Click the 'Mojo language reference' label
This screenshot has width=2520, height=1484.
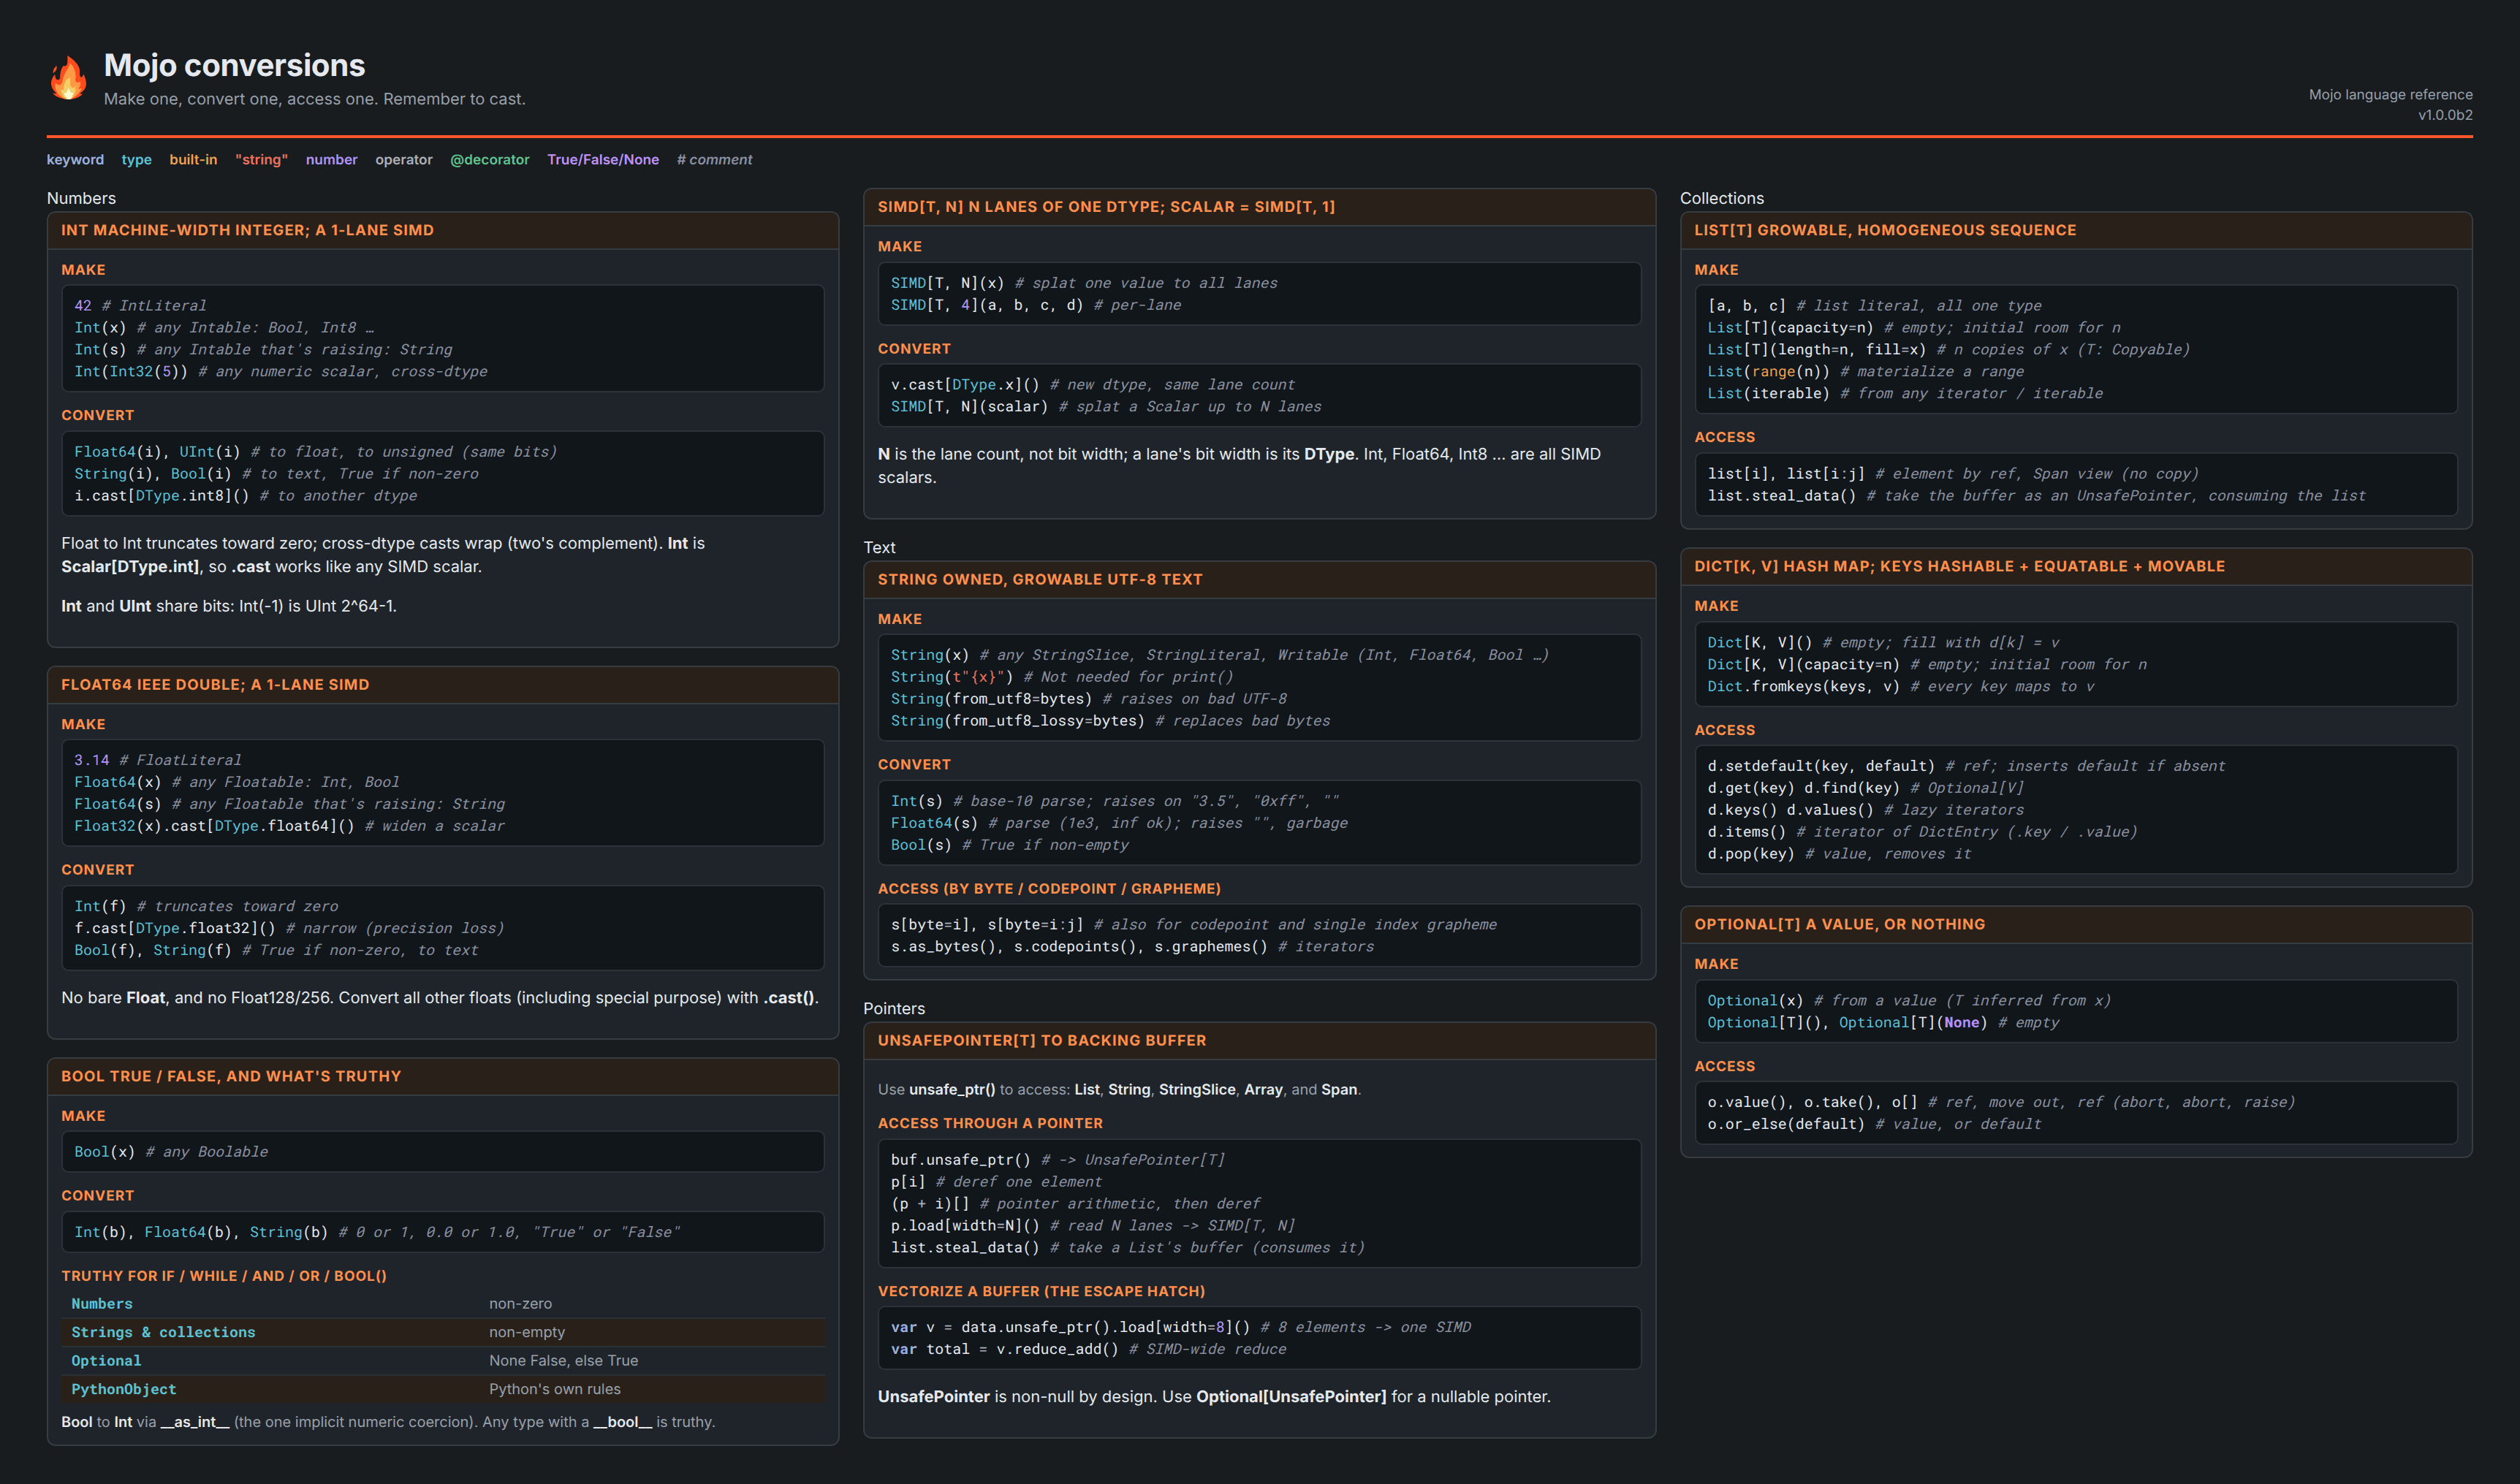[2390, 94]
